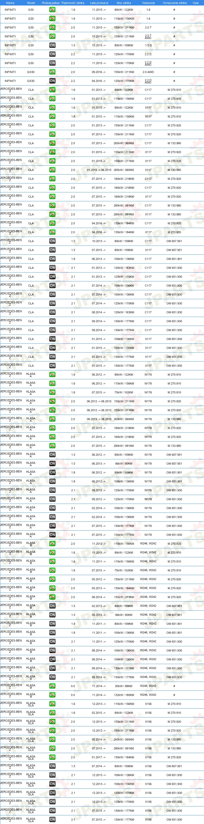Select M 133.980 cell in CLA 280kW C117 row
This screenshot has width=204, height=824.
(174, 206)
